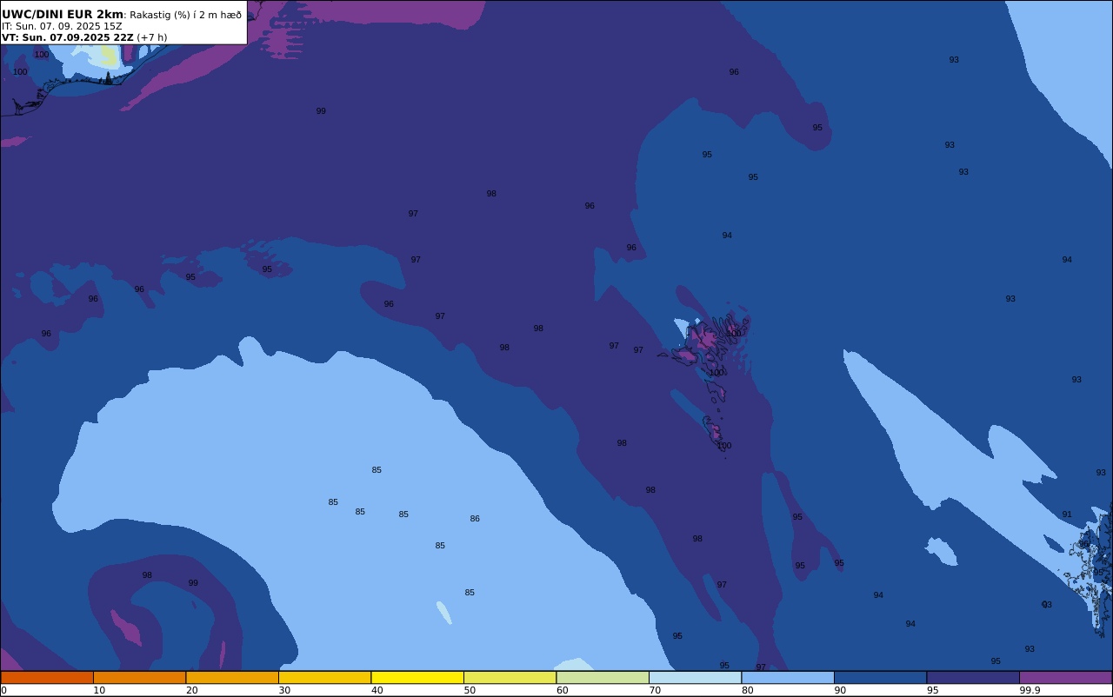
Task: Click the initial time line 'IT: Sun. 07. 09. 2025 15Z'
Action: click(x=62, y=26)
